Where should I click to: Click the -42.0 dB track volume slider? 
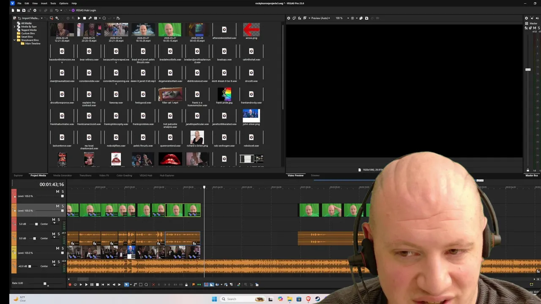click(30, 266)
